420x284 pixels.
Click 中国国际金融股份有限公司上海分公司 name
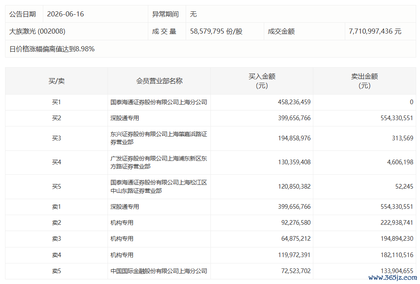(x=159, y=271)
